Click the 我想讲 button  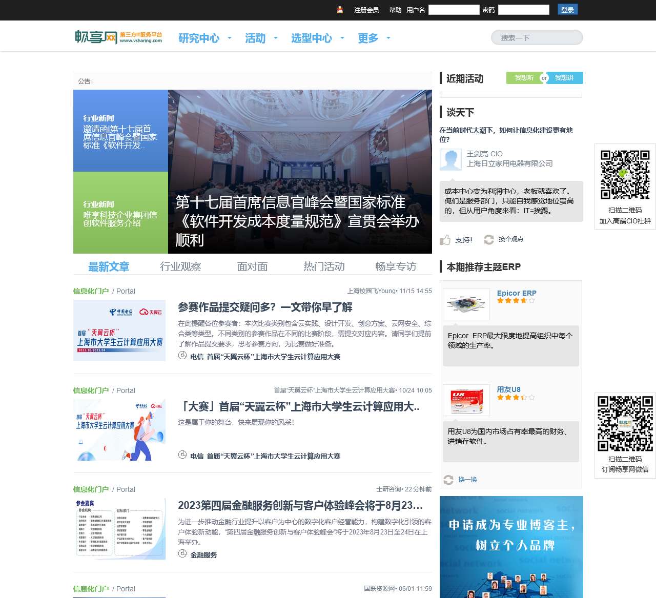point(564,78)
